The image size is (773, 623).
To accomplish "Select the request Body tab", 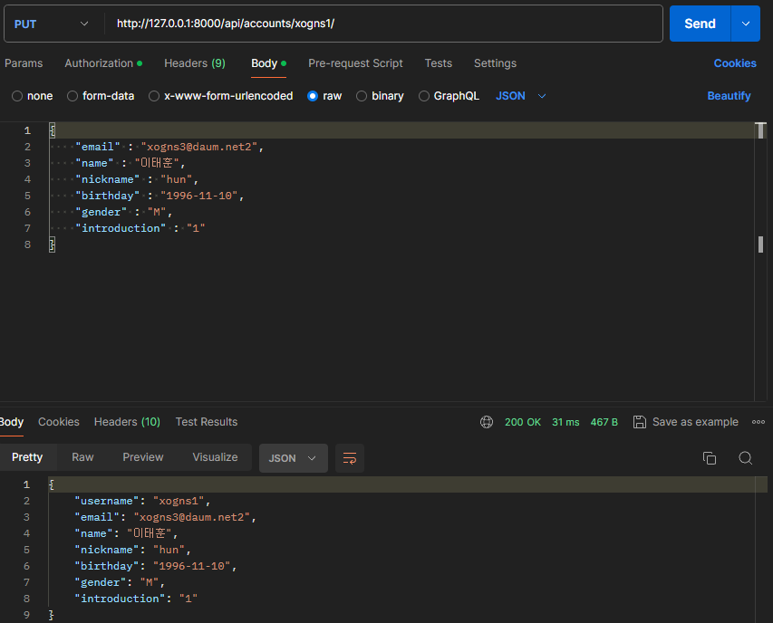I will click(268, 63).
